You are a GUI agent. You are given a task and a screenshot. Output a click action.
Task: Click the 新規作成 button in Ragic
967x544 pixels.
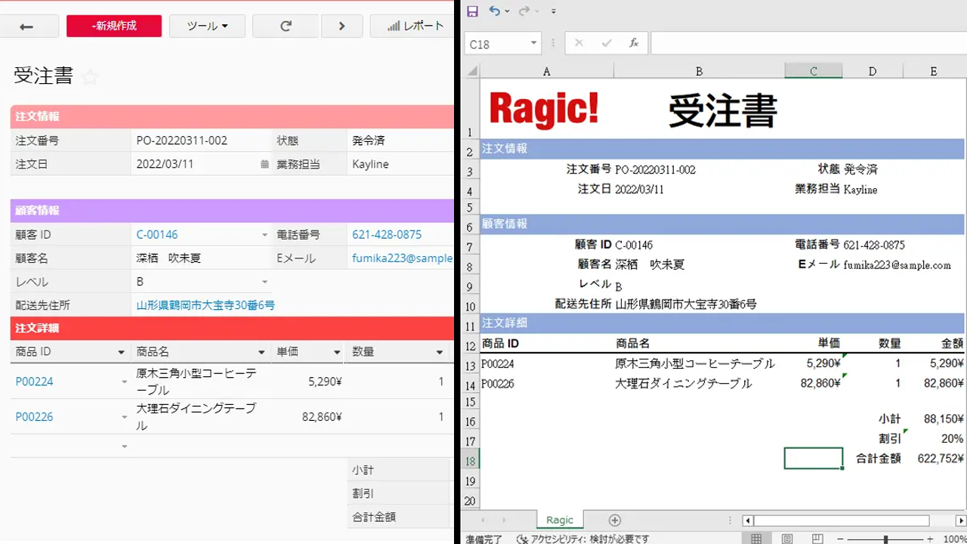[113, 25]
